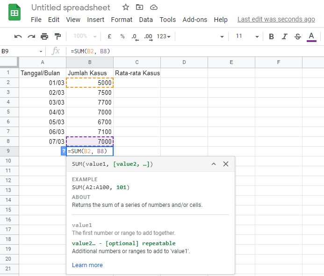This screenshot has height=276, width=324.
Task: Open the Insert menu
Action: [x=96, y=20]
